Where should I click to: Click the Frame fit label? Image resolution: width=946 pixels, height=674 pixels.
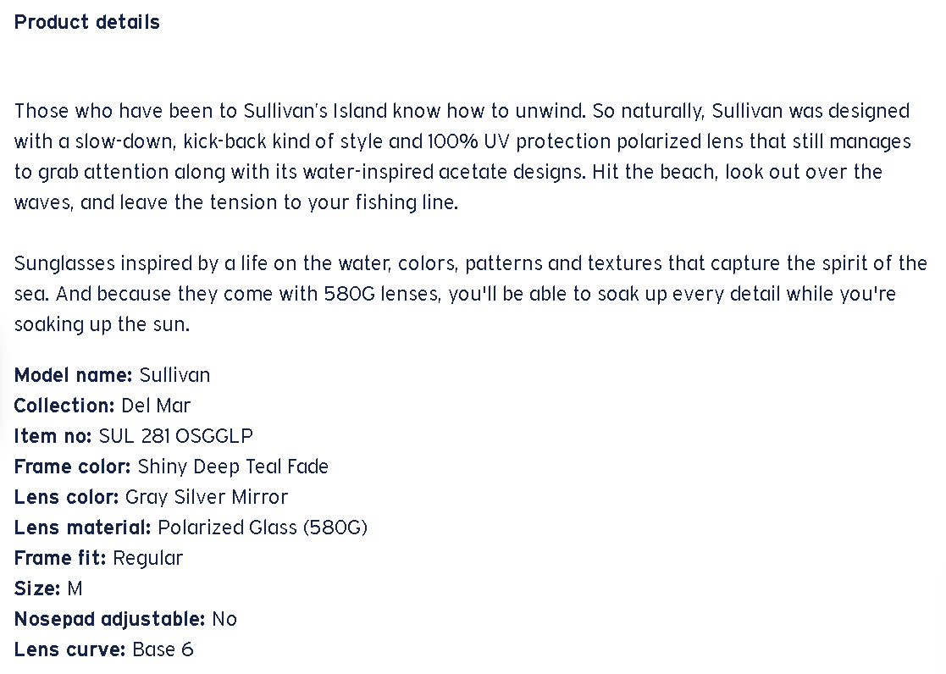(x=60, y=558)
